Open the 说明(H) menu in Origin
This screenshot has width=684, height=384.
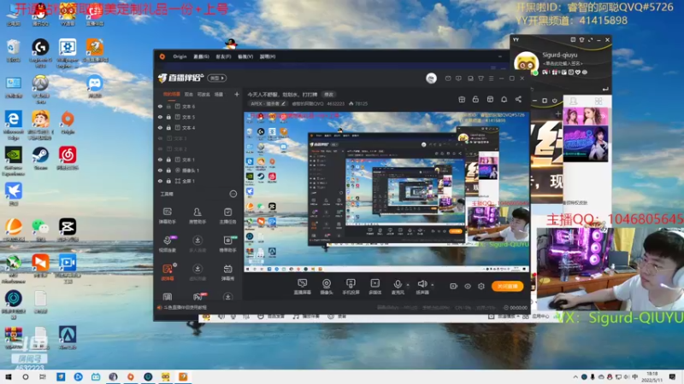(268, 56)
